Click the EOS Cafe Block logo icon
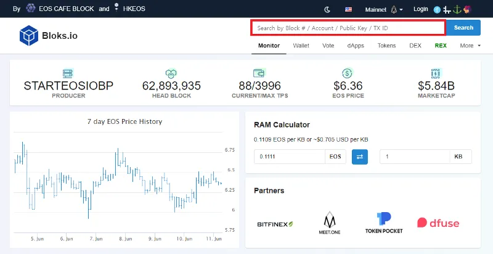This screenshot has height=254, width=493. [30, 8]
